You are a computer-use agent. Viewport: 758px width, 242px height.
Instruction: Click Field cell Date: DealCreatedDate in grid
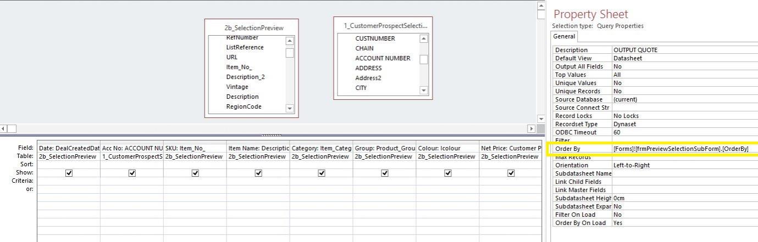point(69,148)
